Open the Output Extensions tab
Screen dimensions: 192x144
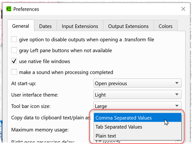(x=128, y=26)
